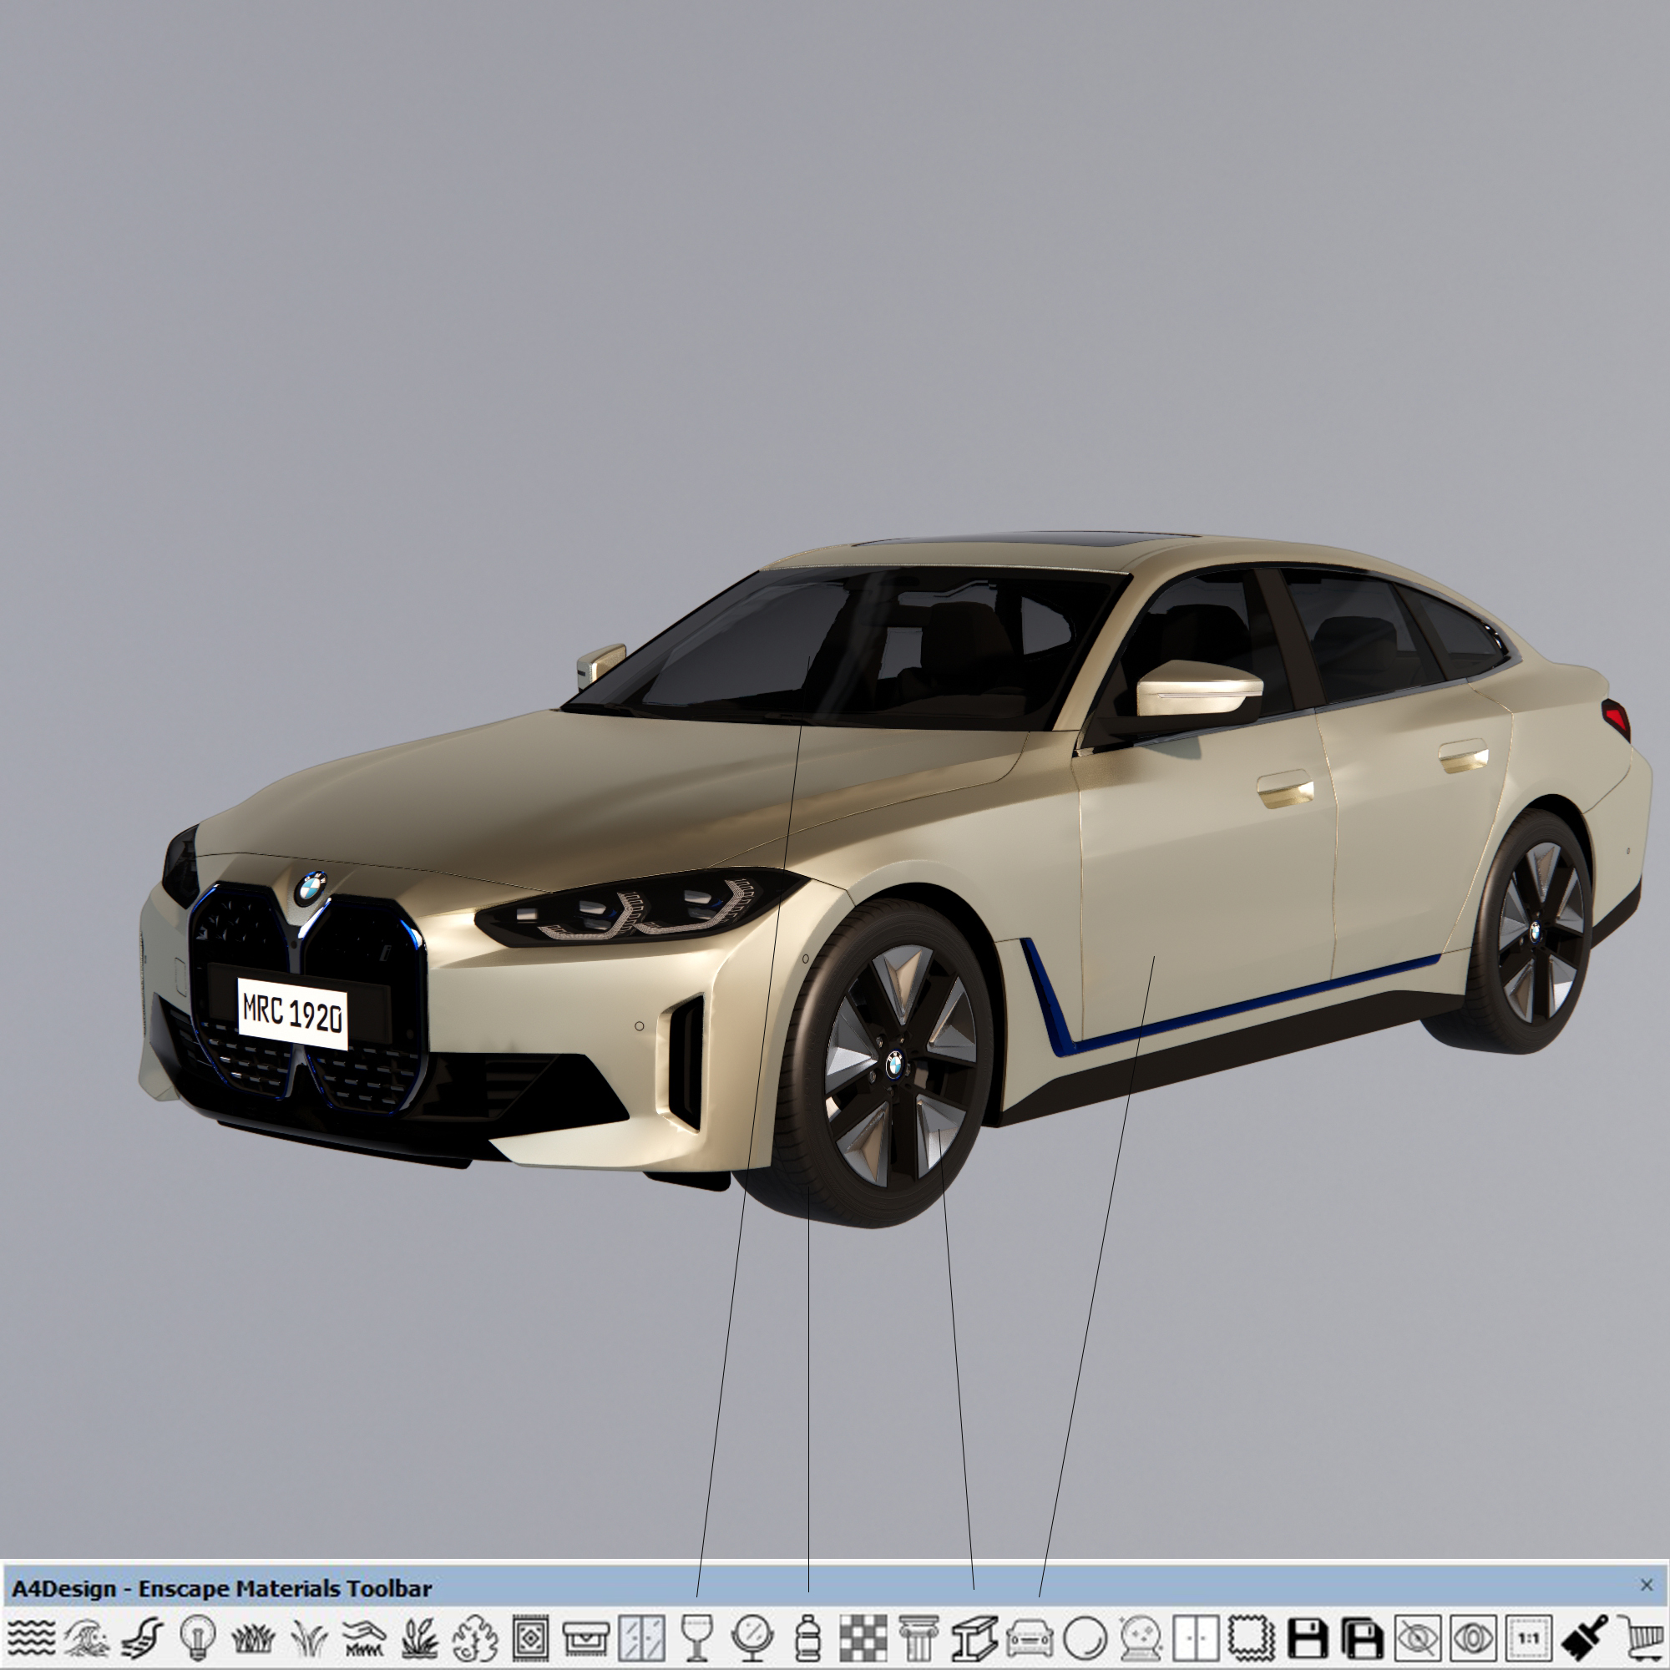Click the car paint material icon
Viewport: 1670px width, 1670px height.
(x=1030, y=1637)
